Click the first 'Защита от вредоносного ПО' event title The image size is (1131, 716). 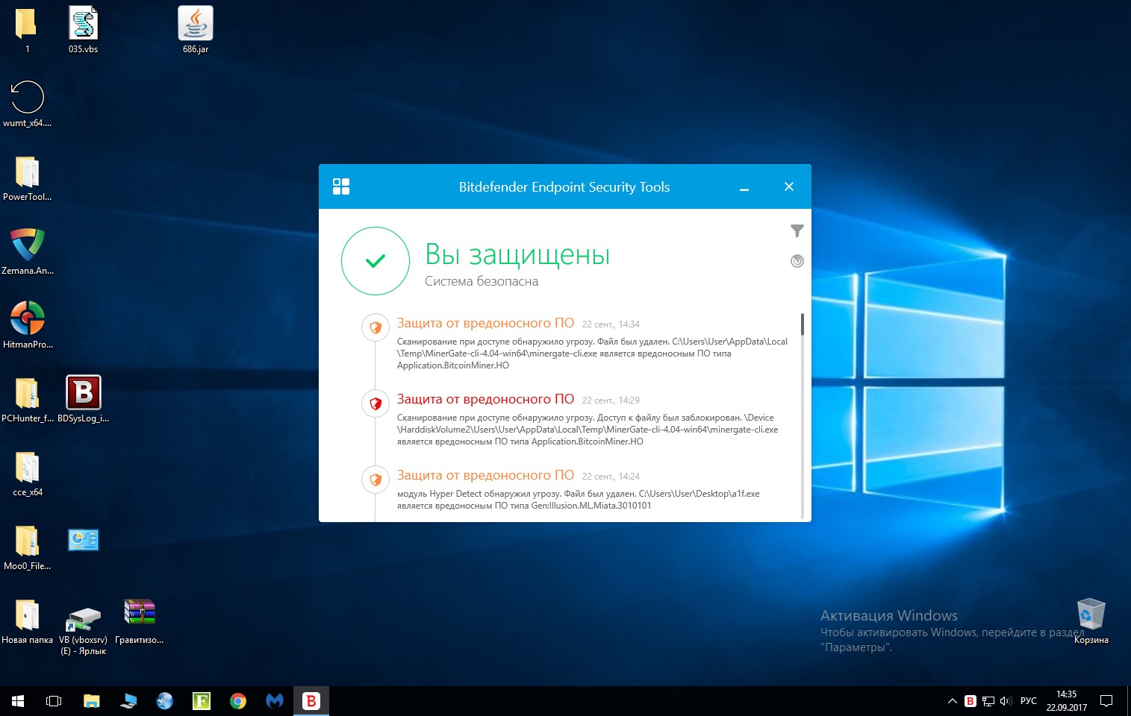click(485, 323)
